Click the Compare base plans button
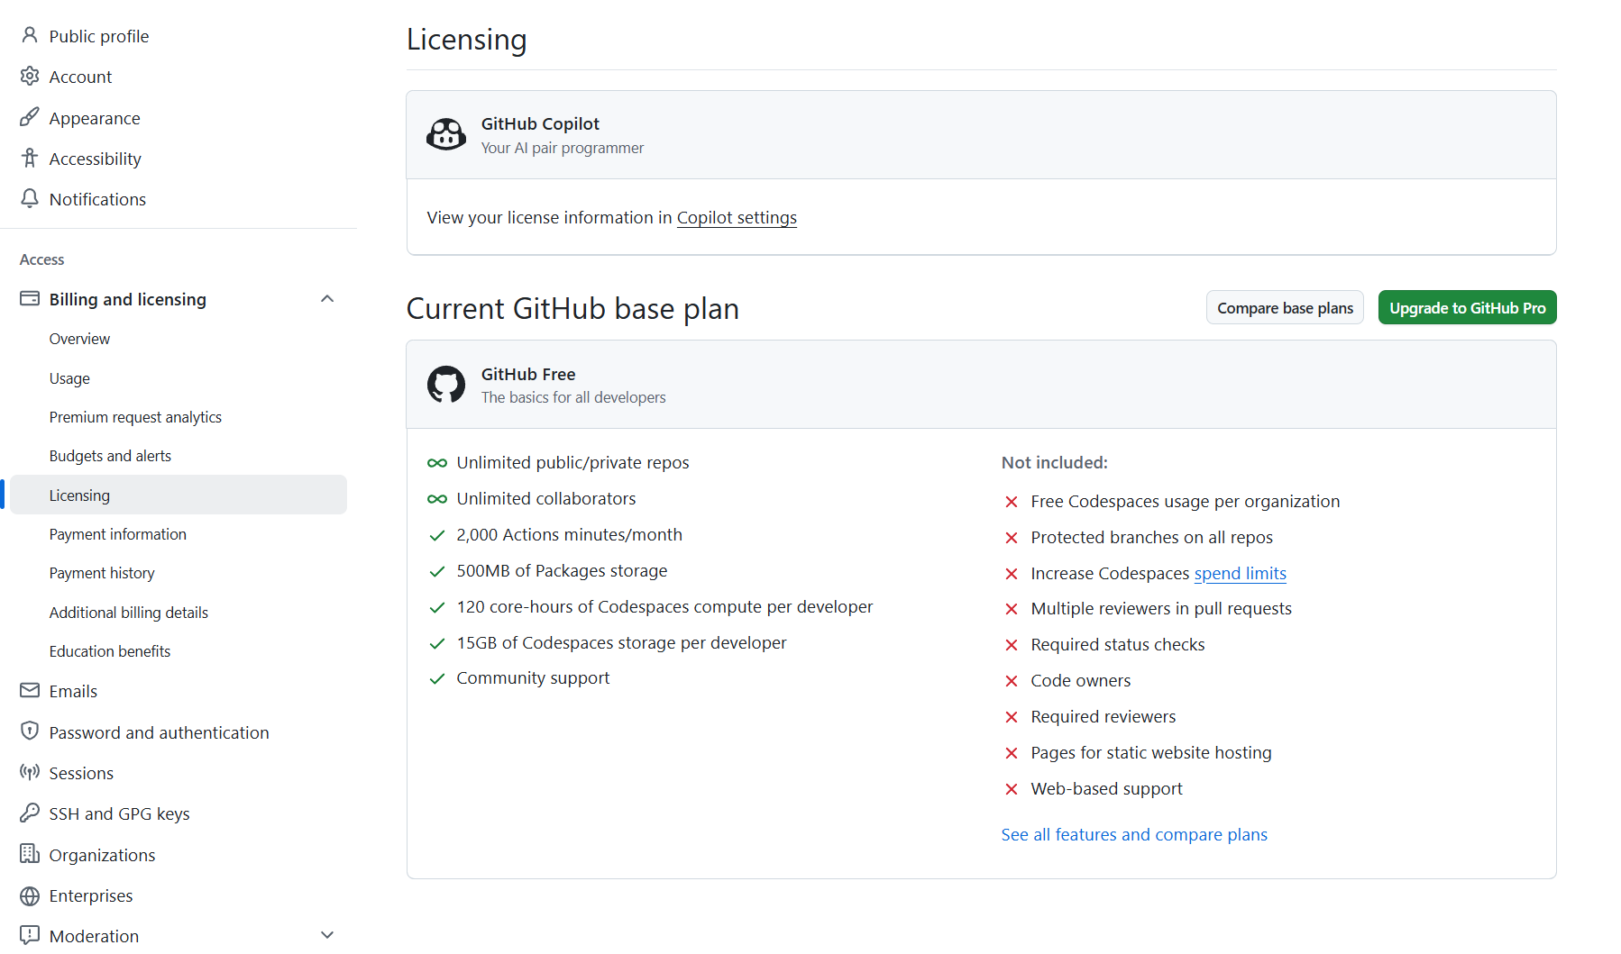The width and height of the screenshot is (1621, 954). coord(1285,307)
